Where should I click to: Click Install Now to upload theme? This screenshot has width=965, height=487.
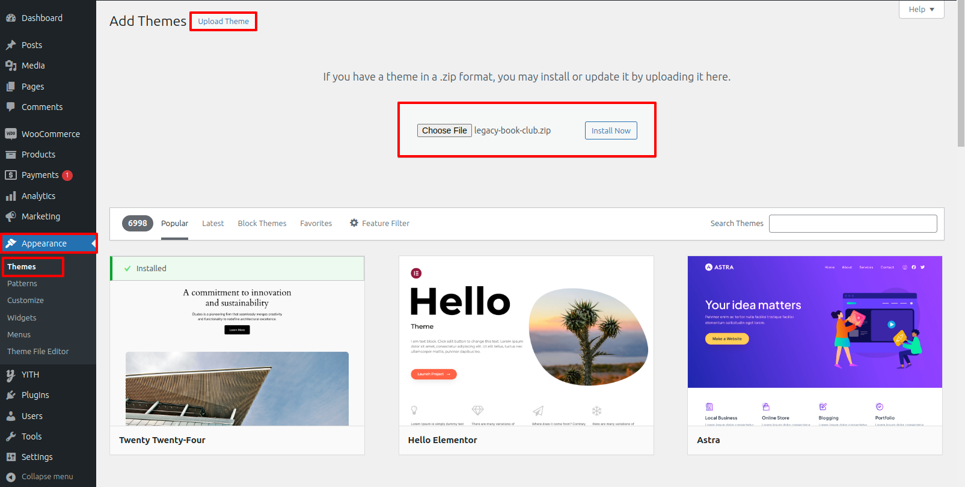point(611,130)
